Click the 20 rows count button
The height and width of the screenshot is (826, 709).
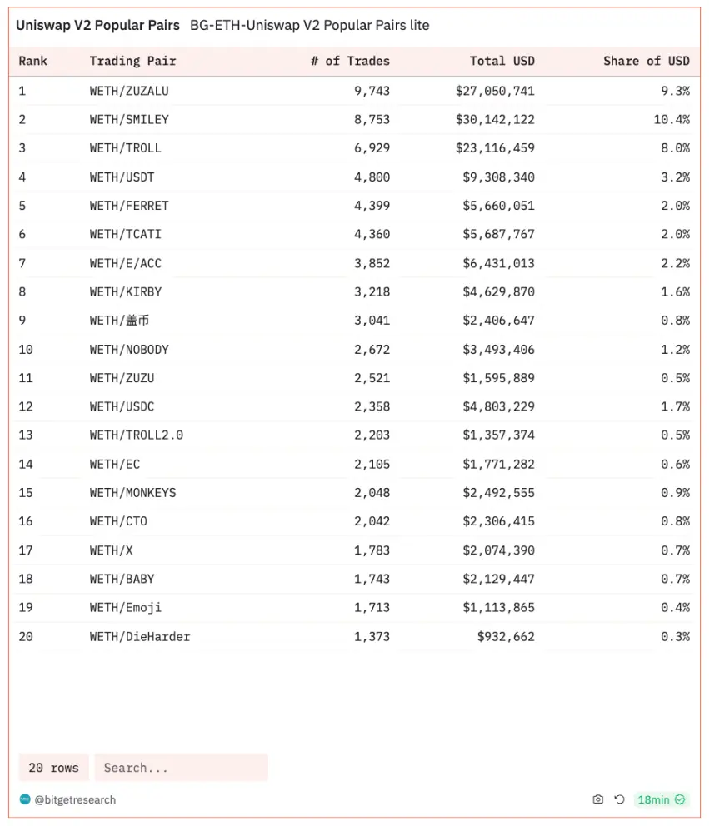[53, 768]
